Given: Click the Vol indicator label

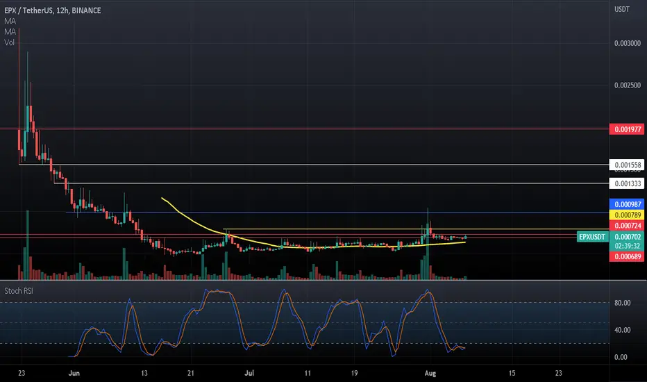Looking at the screenshot, I should click(9, 42).
